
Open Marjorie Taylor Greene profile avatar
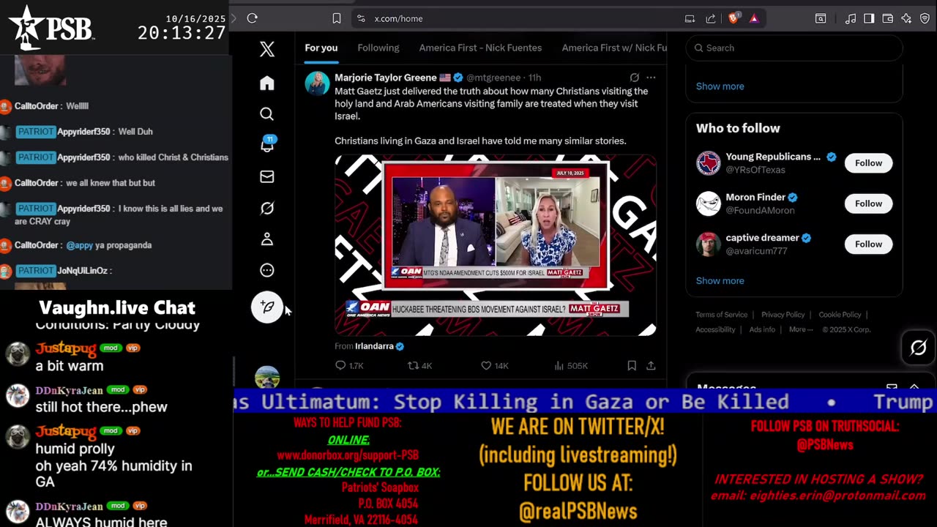pos(318,83)
